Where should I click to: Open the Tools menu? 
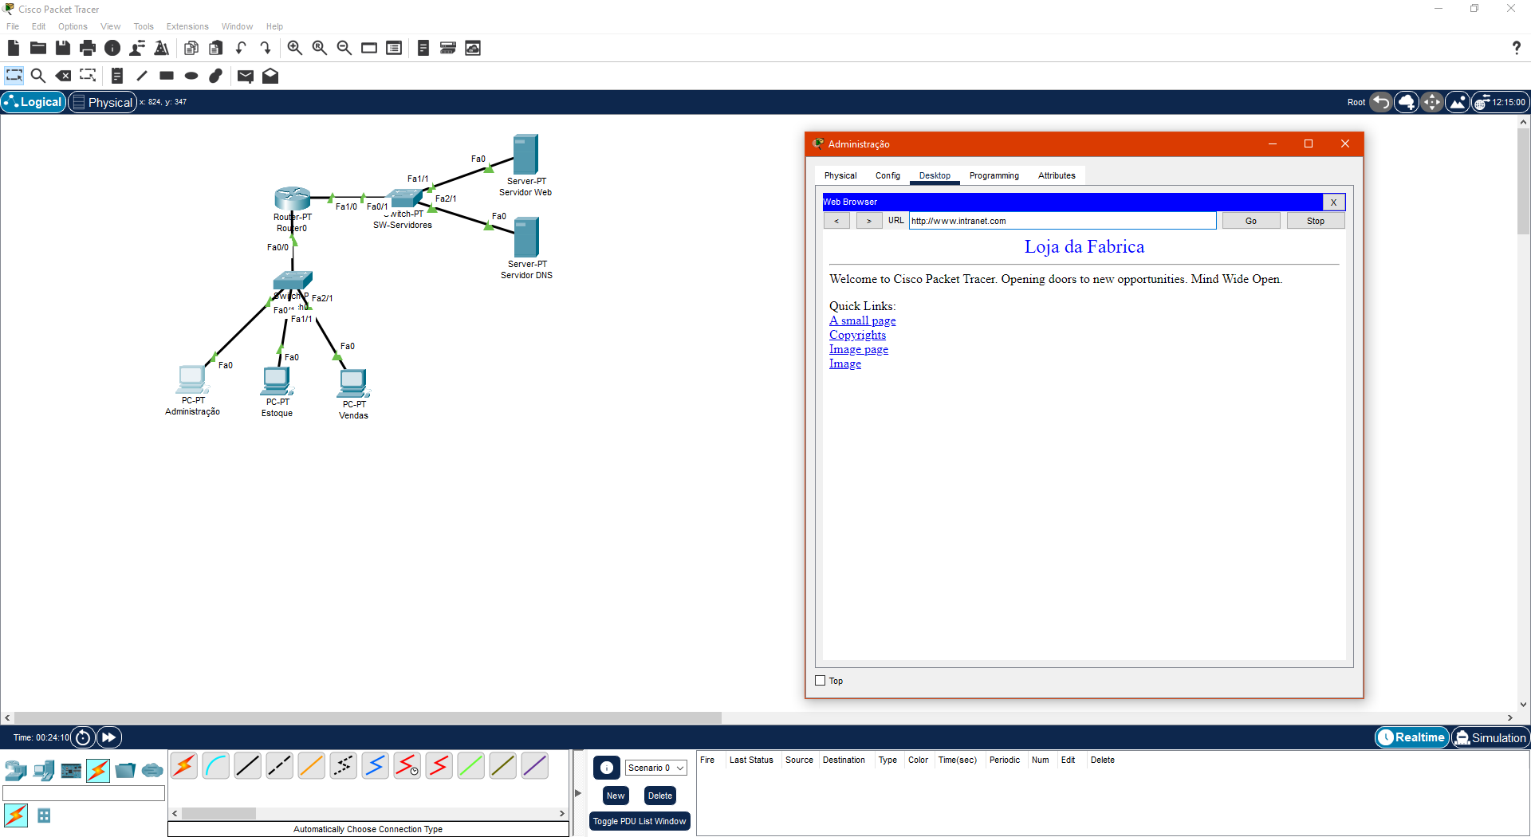[x=144, y=26]
